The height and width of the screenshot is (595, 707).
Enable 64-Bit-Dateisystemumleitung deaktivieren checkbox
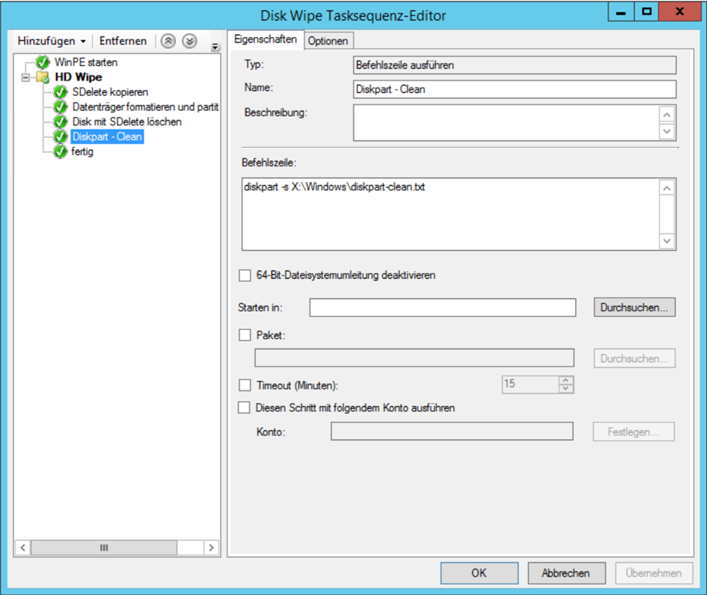tap(245, 275)
